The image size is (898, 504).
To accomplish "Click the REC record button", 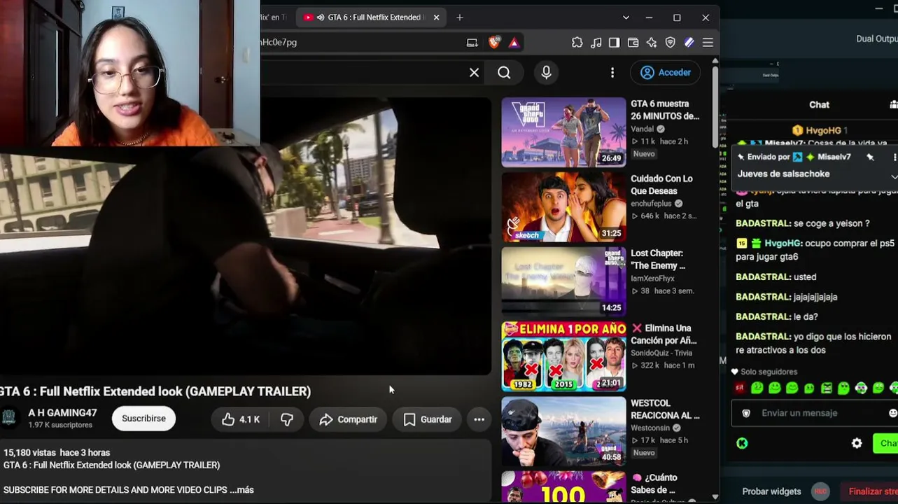I will [821, 491].
